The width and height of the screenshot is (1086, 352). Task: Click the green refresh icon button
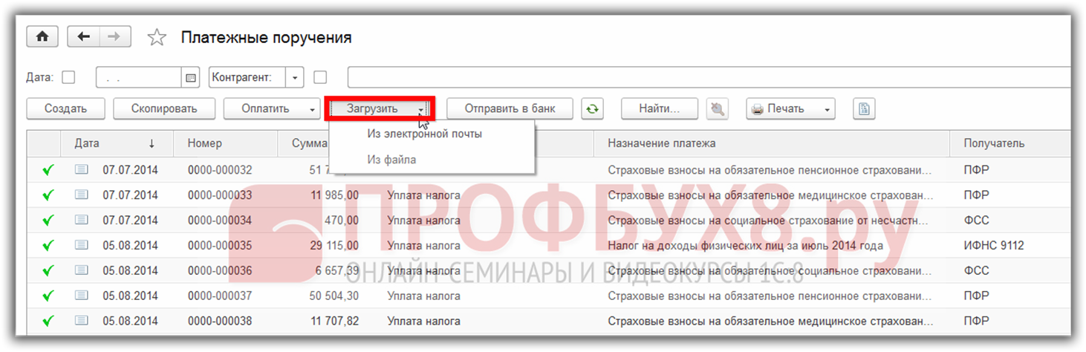(592, 108)
